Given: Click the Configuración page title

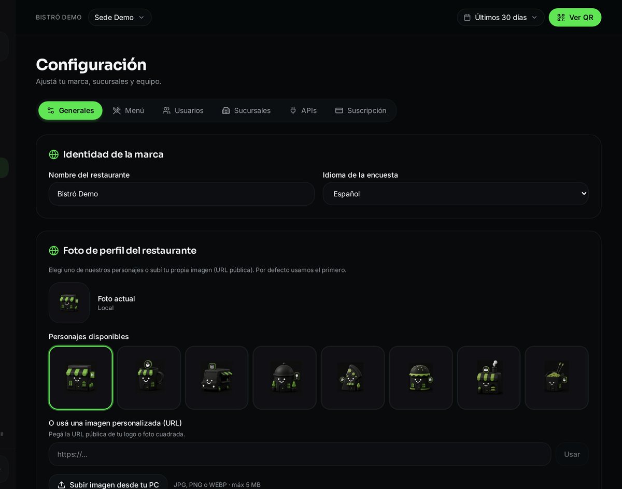Looking at the screenshot, I should click(91, 65).
